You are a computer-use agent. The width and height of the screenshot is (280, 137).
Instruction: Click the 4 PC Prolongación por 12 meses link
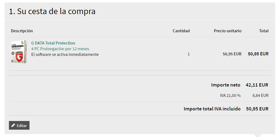coord(60,49)
